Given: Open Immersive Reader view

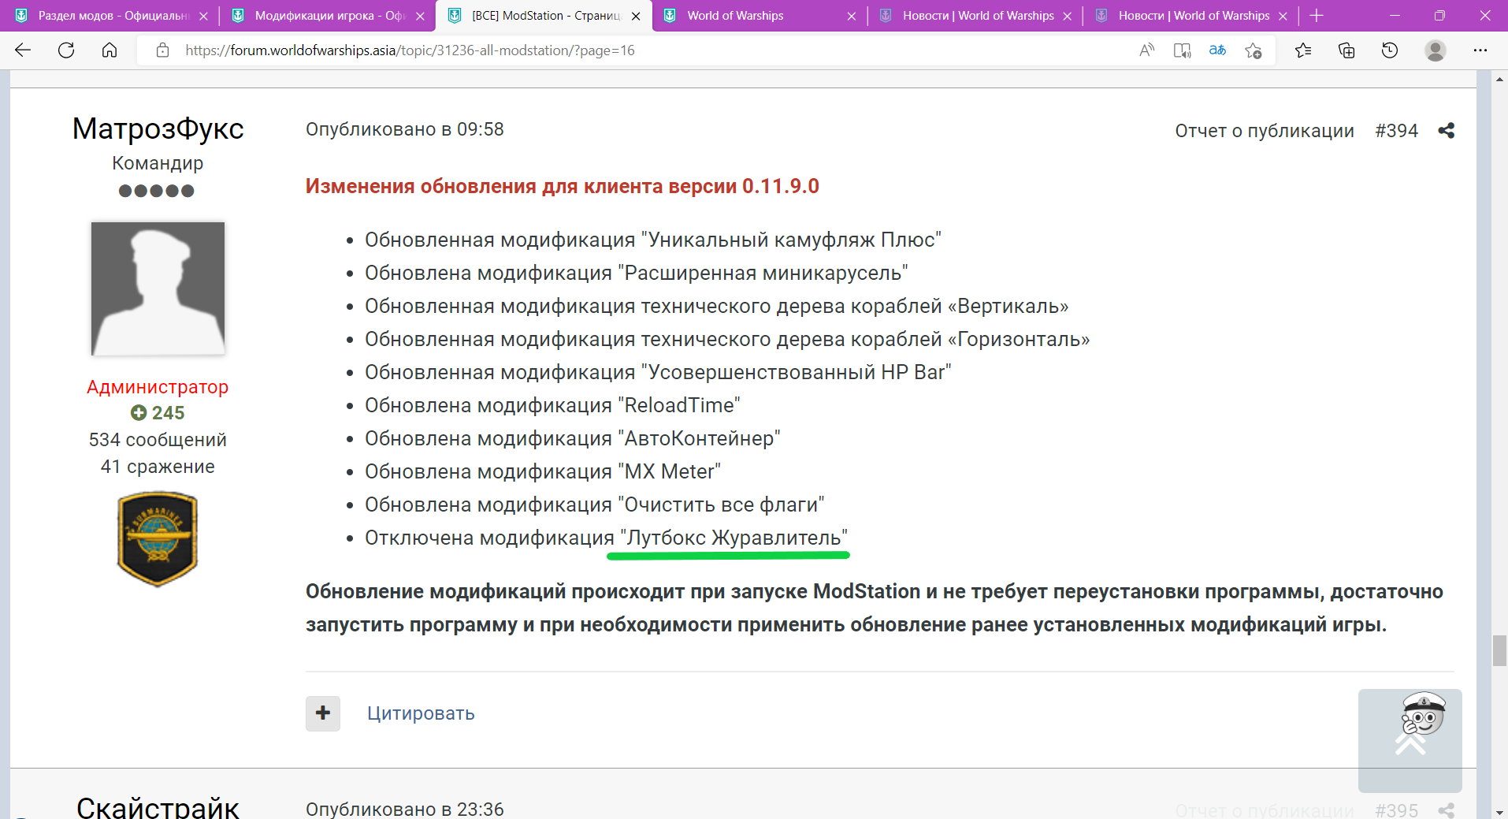Looking at the screenshot, I should [x=1182, y=50].
